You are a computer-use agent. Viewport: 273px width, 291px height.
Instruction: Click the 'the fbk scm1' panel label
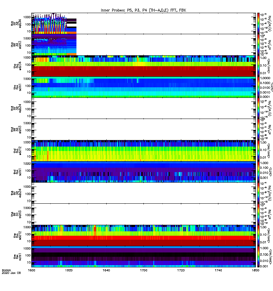pyautogui.click(x=17, y=257)
